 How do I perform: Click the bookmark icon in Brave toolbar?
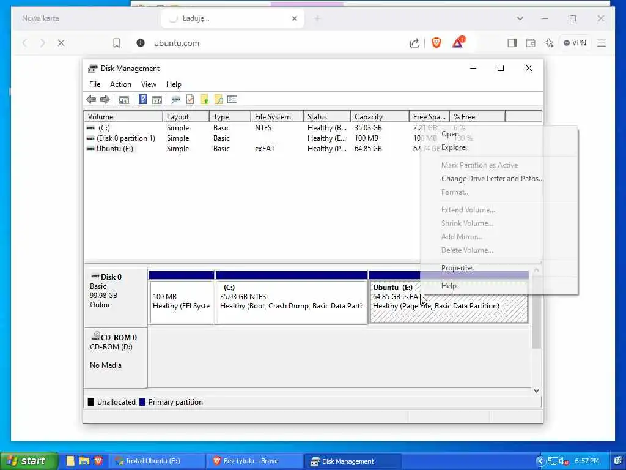point(117,43)
